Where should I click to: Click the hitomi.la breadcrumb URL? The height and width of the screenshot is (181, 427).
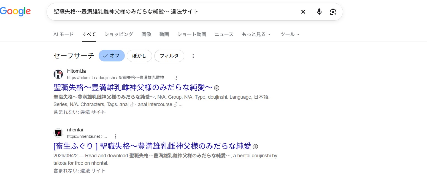click(x=117, y=78)
